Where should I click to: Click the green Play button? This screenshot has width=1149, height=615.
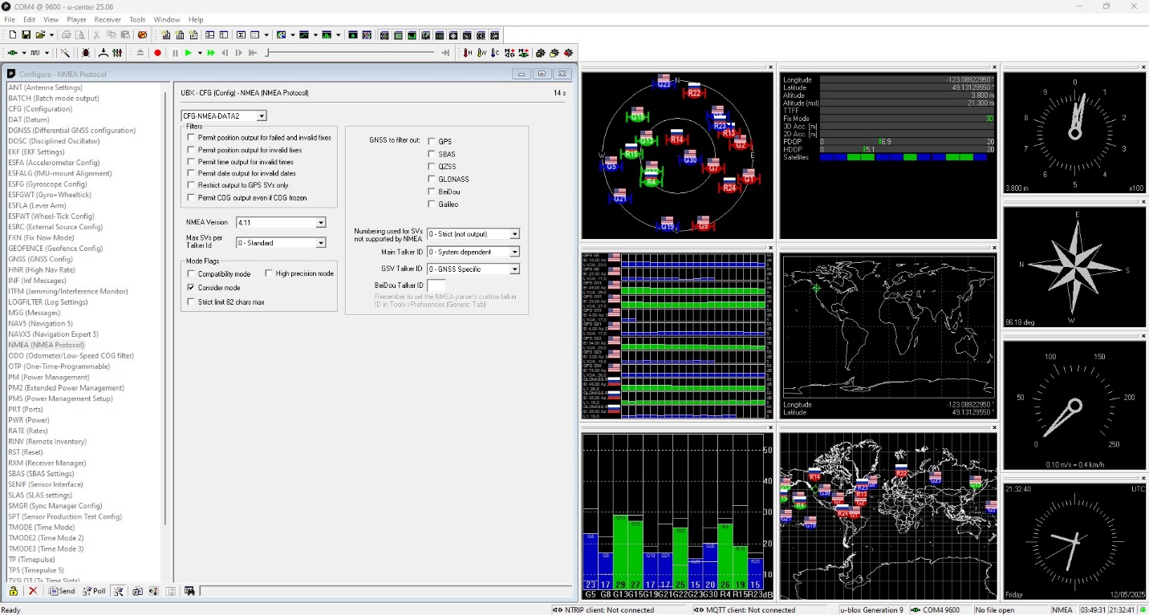tap(188, 53)
